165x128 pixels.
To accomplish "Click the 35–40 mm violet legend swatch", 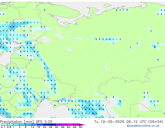I will pos(65,125).
